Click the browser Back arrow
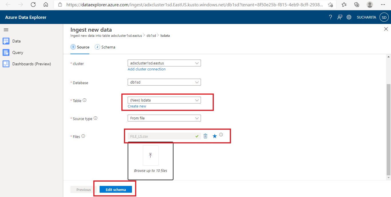This screenshot has height=197, width=391. (x=8, y=5)
